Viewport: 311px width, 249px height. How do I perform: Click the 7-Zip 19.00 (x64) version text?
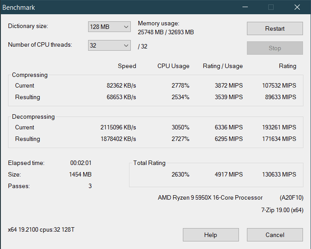pos(282,210)
